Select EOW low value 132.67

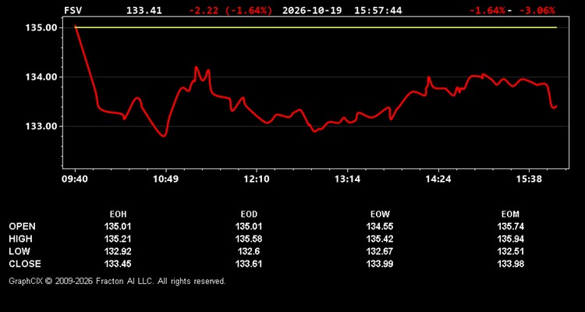coord(380,251)
